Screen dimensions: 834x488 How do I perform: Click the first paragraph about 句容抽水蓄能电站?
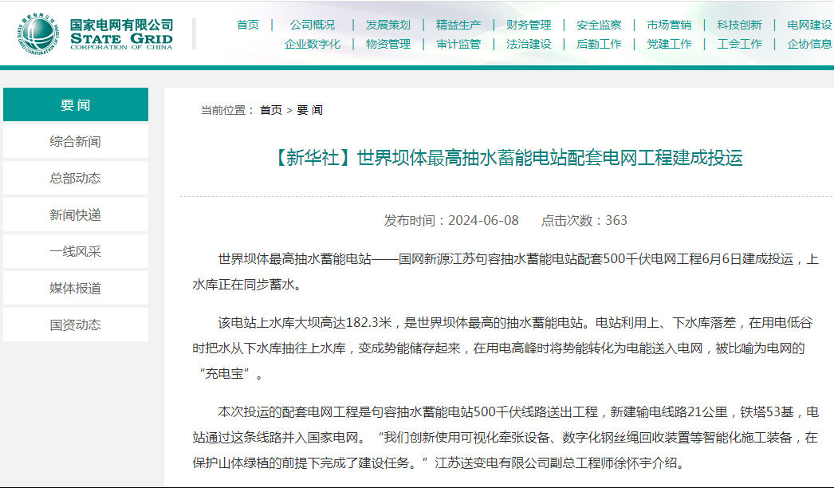click(x=506, y=271)
